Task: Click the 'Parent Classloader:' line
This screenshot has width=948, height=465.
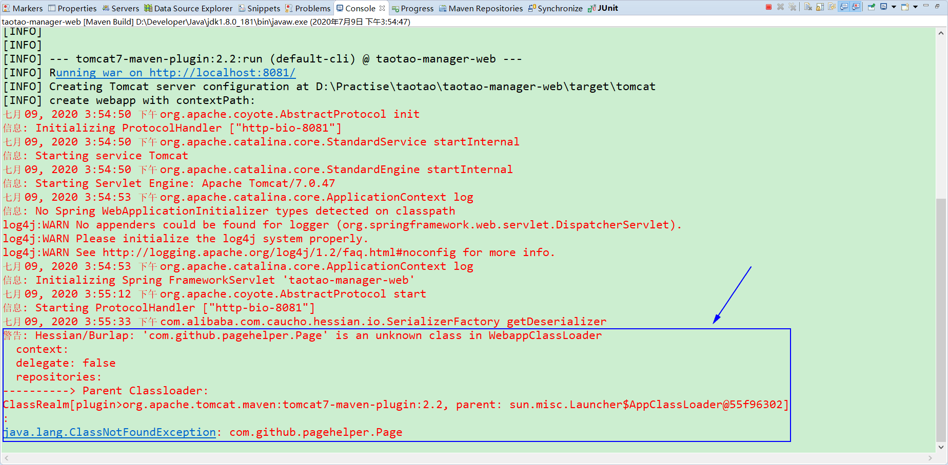Action: click(x=106, y=391)
